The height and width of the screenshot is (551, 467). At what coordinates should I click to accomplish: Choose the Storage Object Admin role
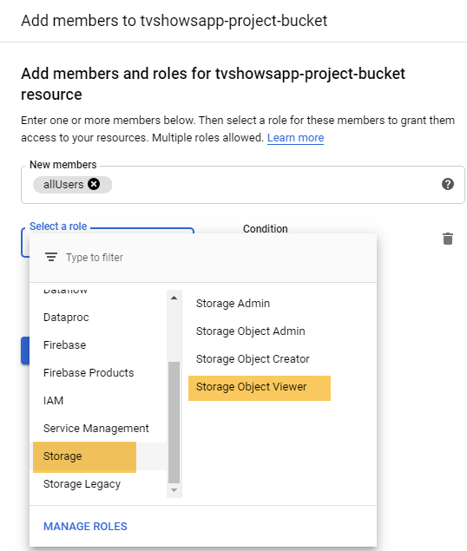(250, 331)
